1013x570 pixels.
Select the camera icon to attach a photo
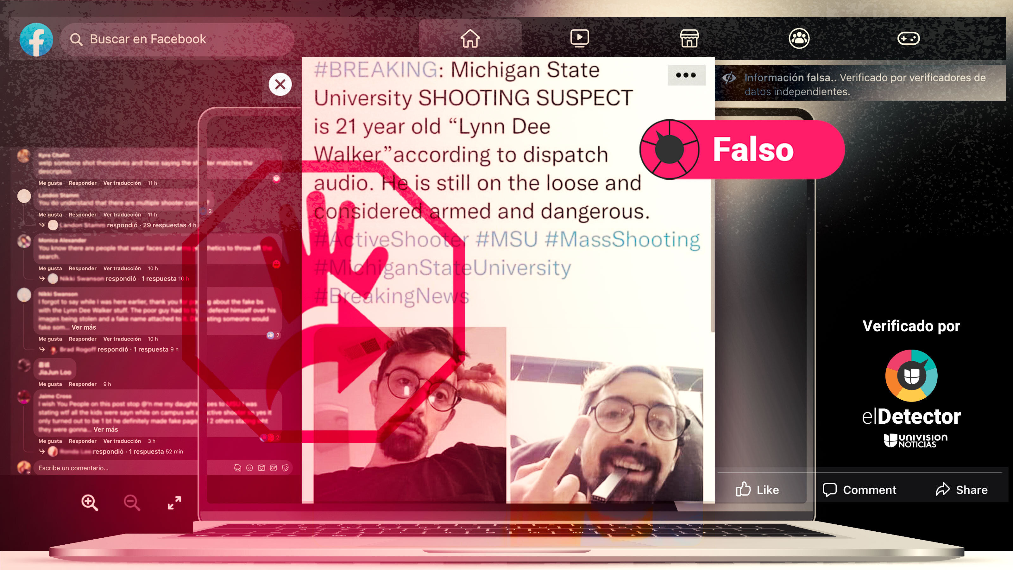261,468
